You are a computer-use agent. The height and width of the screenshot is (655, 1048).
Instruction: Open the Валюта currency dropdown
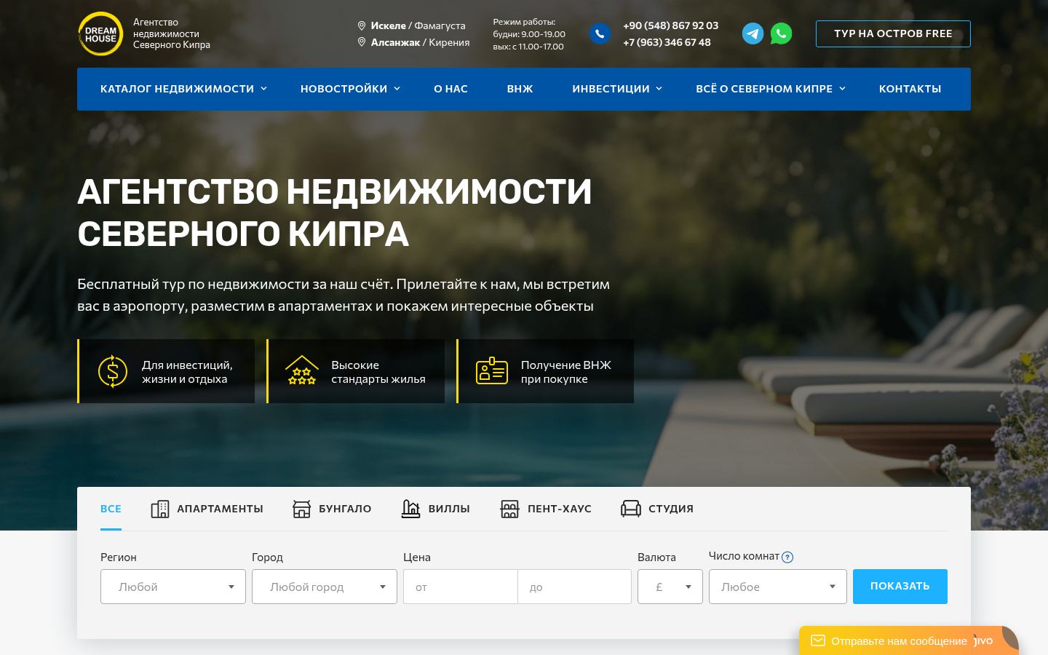pos(670,587)
